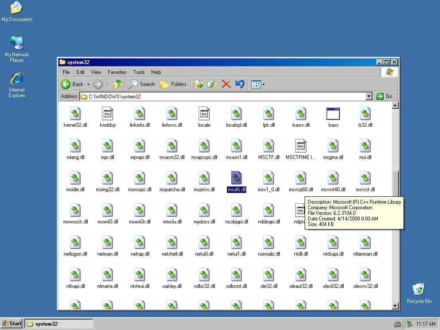Open the Start menu
Image resolution: width=440 pixels, height=330 pixels.
(x=12, y=324)
